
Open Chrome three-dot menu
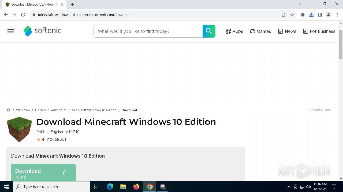[x=337, y=15]
